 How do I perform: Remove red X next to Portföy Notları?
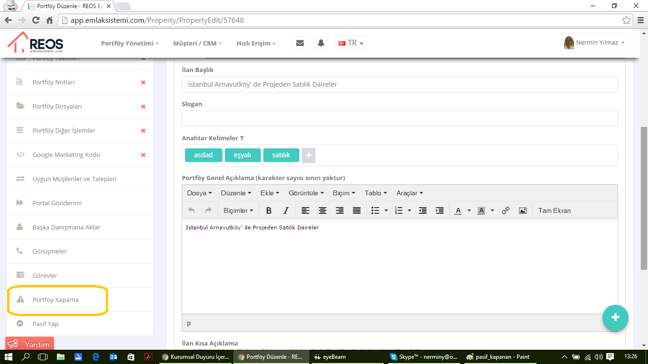point(143,82)
